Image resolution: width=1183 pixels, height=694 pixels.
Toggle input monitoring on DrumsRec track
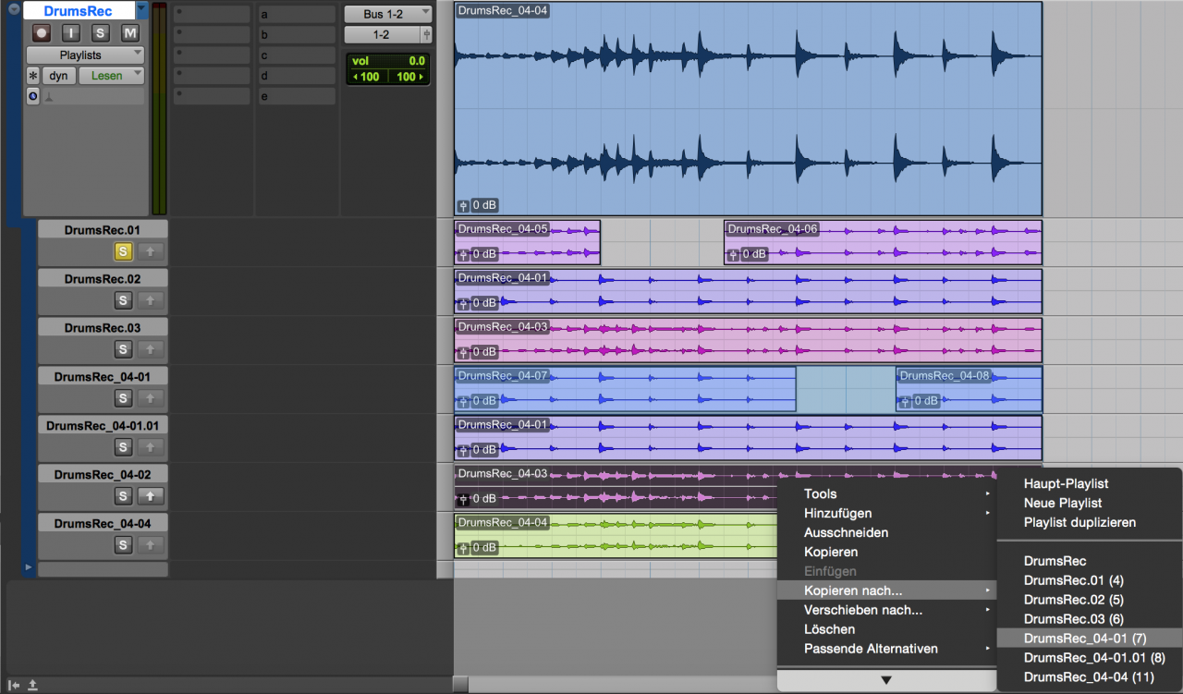tap(72, 33)
